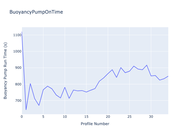This screenshot has height=136, width=190.
Task: Click the 1000 y-axis tick label
Action: click(x=17, y=51)
